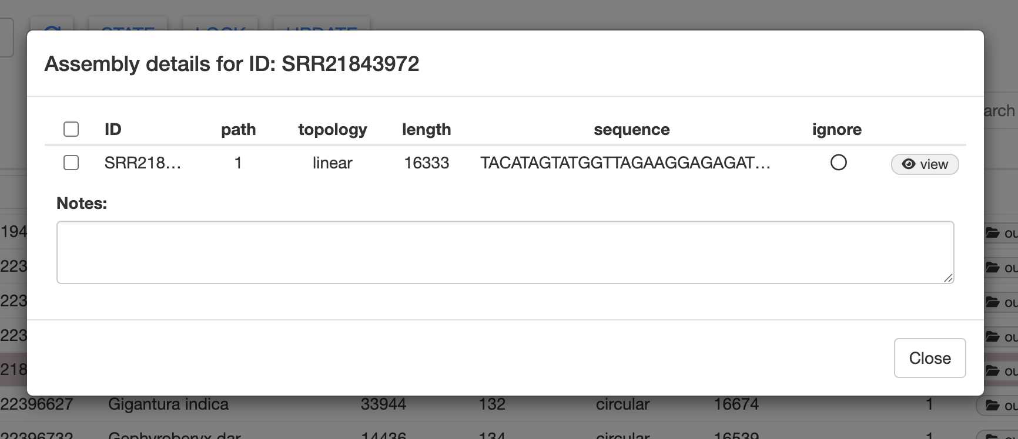Click the truncated TACATAGTATGG sequence text
This screenshot has height=439, width=1018.
(625, 163)
